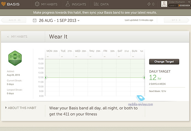Click the lightning bolt points icon
191x131 pixels.
[x=149, y=4]
